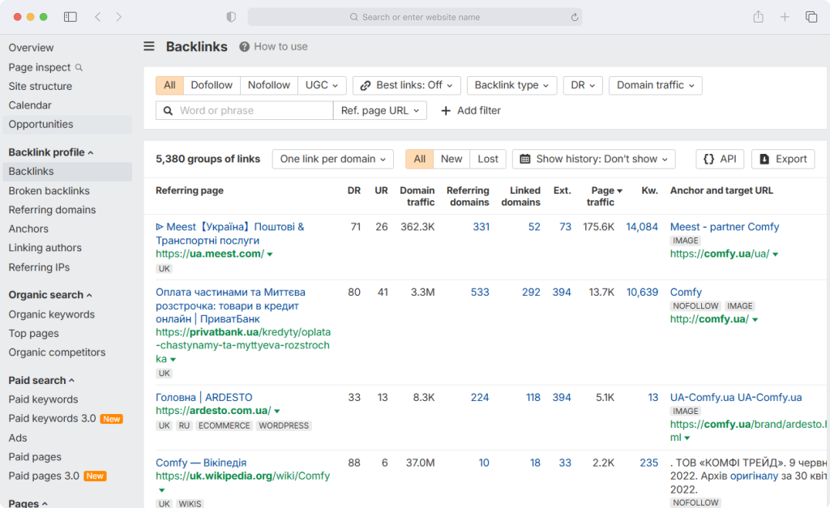Open Referring domains in the sidebar

click(x=52, y=210)
